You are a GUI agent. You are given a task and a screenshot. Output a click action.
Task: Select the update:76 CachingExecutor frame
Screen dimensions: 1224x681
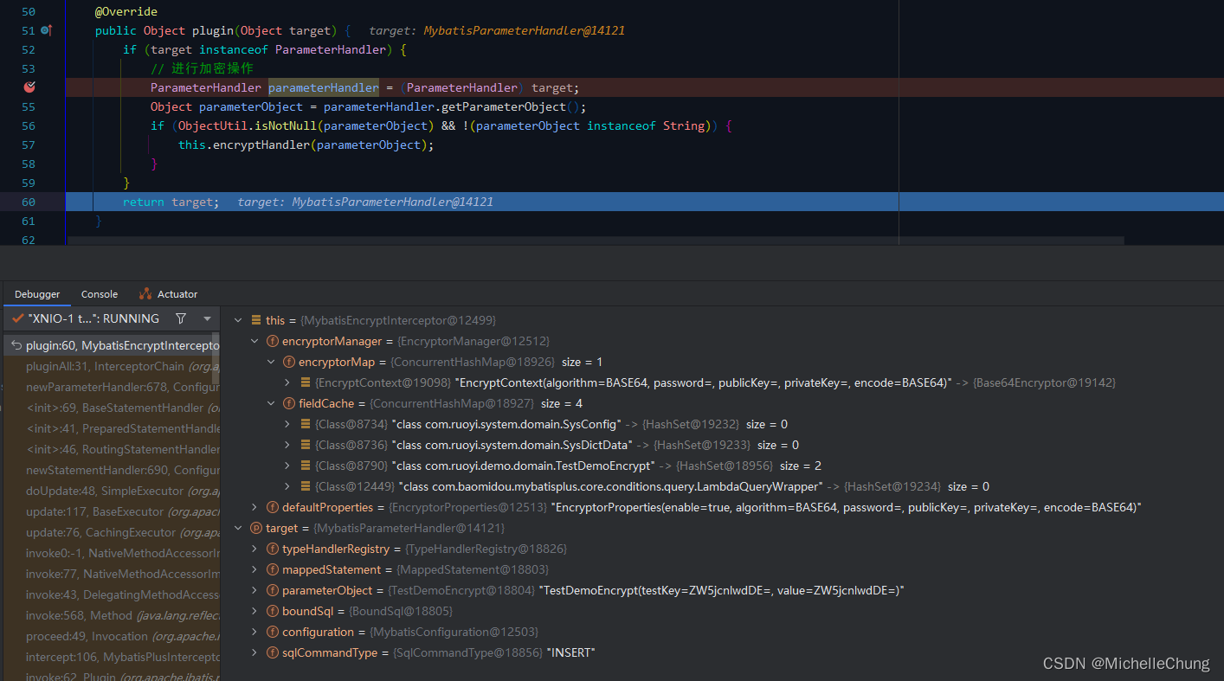click(x=110, y=532)
